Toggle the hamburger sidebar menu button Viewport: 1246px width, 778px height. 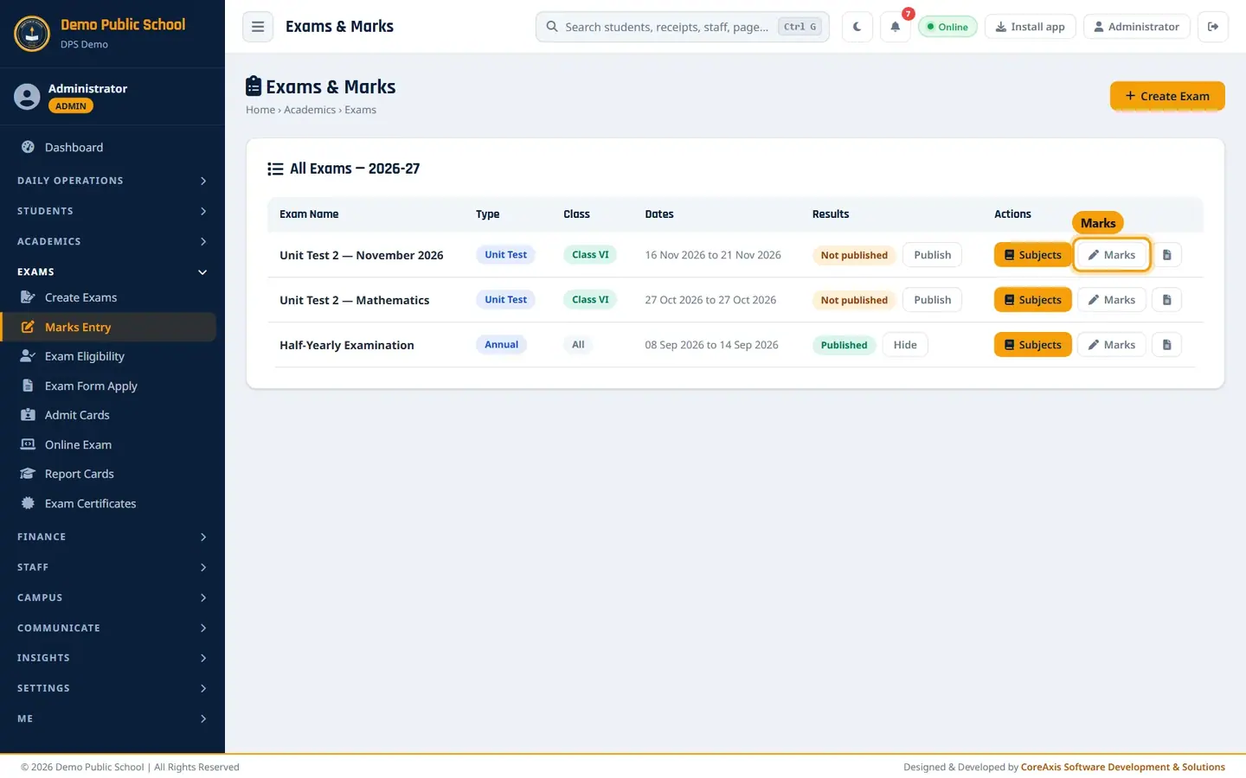(x=258, y=27)
